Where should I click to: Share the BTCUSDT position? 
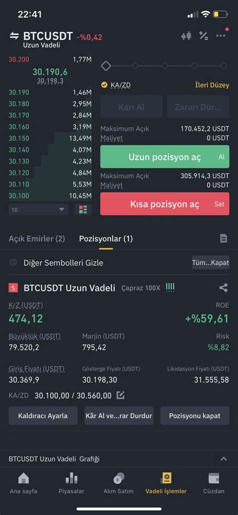(x=223, y=288)
